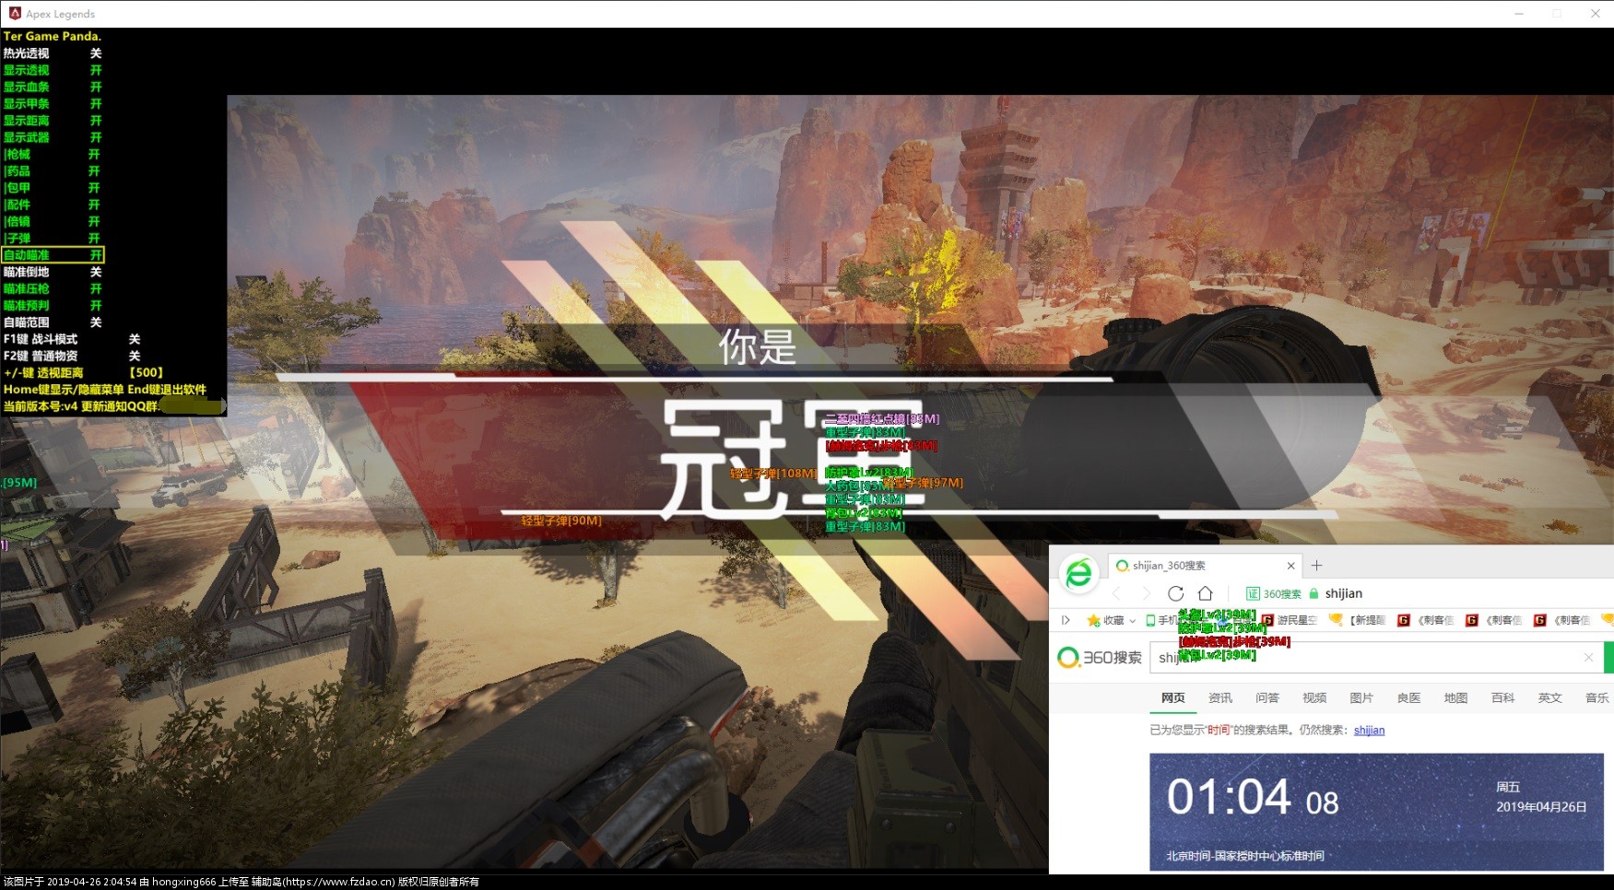Switch to the 视频 search tab

point(1314,697)
